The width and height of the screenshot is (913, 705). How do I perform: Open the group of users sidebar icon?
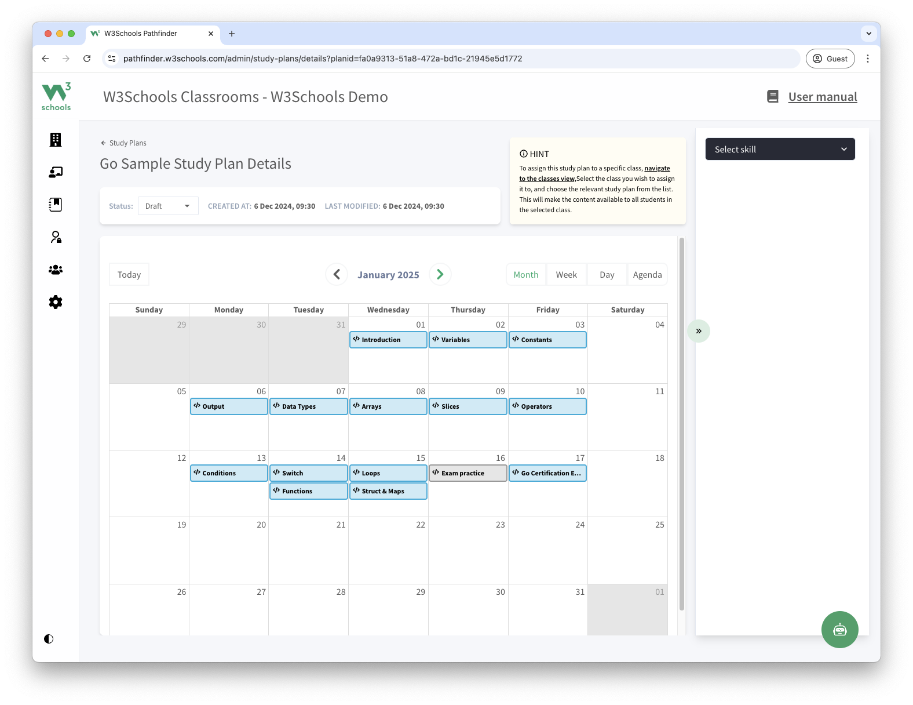coord(56,270)
